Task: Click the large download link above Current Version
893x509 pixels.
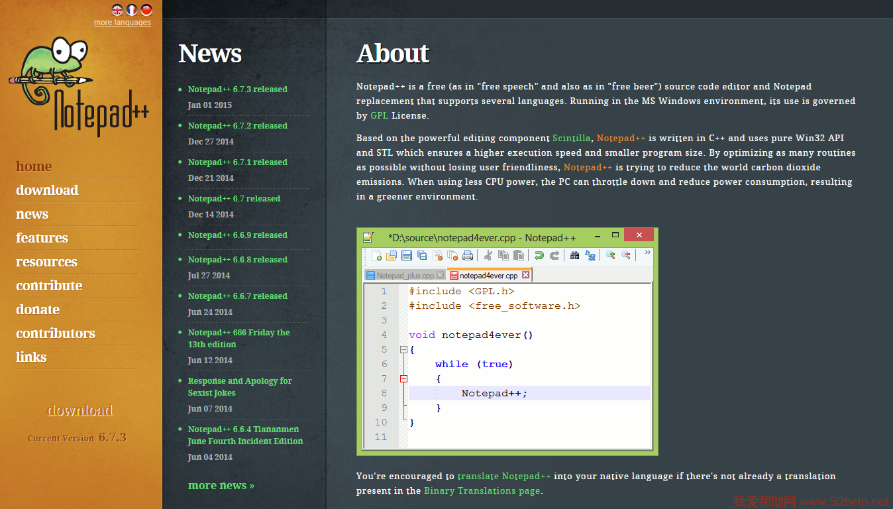Action: [80, 410]
